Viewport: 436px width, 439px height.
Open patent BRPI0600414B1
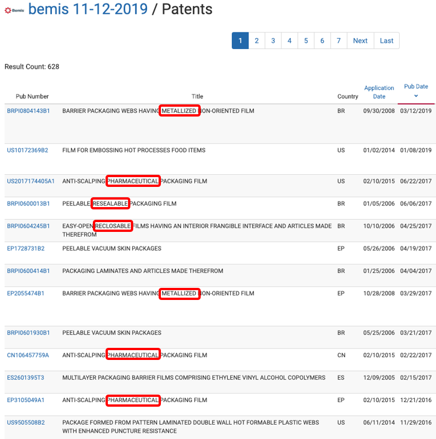pos(28,271)
